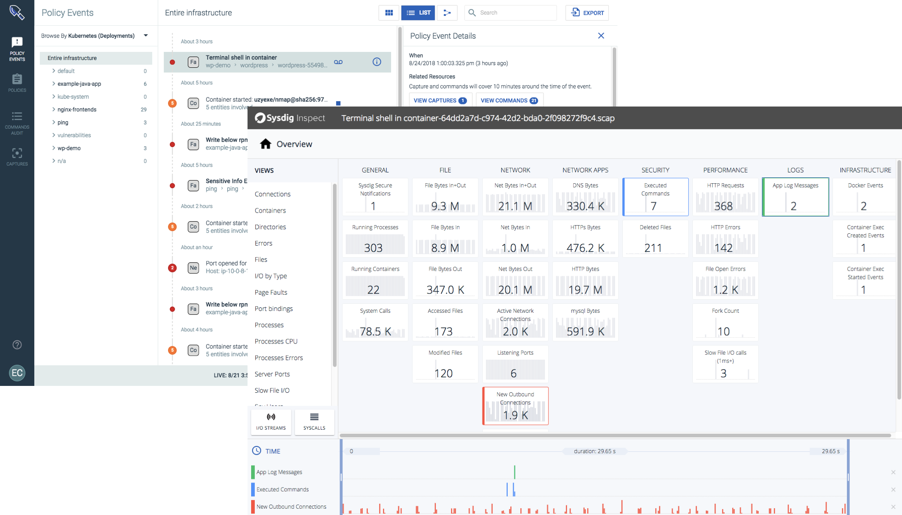Expand the wp-demo namespace
902x515 pixels.
(53, 148)
